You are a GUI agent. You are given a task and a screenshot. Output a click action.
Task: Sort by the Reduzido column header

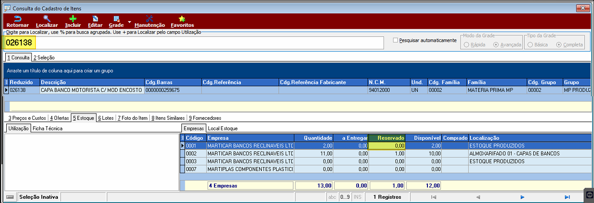coord(24,82)
